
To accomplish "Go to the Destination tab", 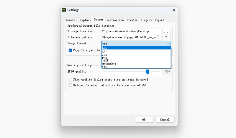I will tap(115, 20).
